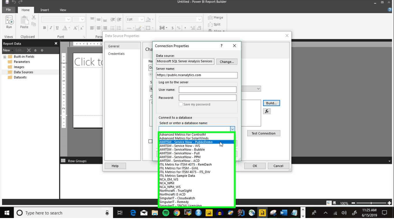Check the Save my password checkbox
The height and width of the screenshot is (219, 394).
tap(180, 104)
